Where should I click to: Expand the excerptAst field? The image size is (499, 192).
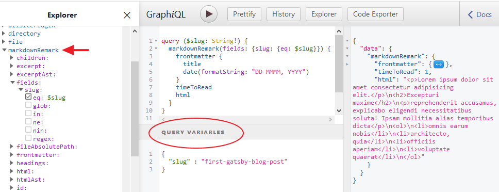[x=12, y=74]
